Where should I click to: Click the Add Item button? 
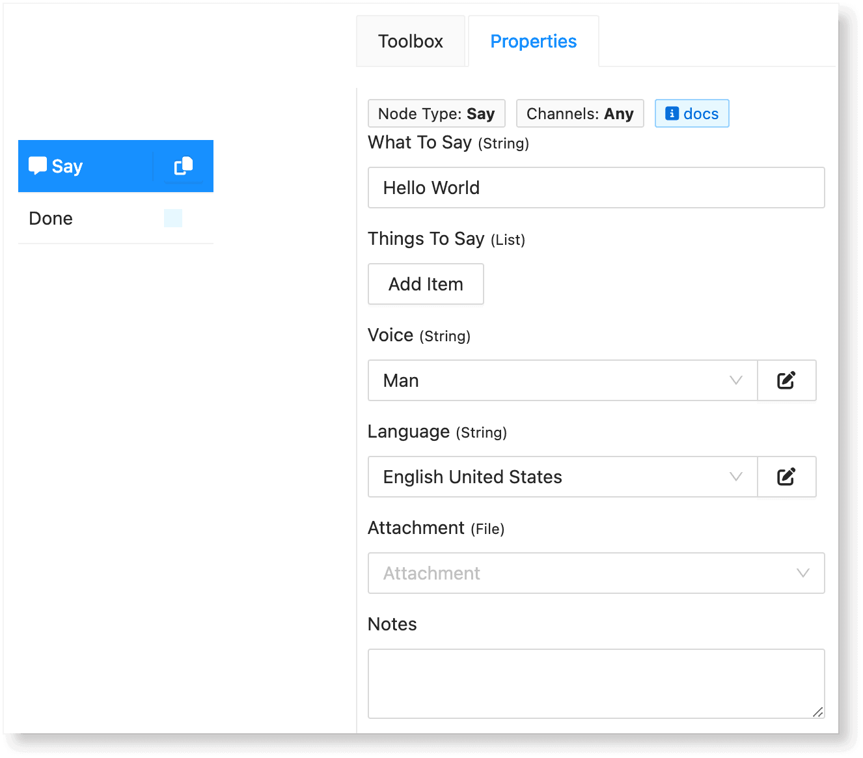coord(426,284)
